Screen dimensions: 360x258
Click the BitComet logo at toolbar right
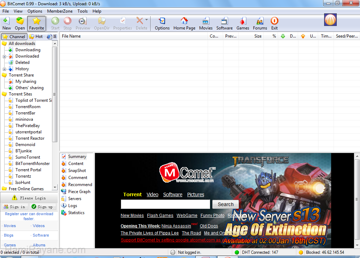[x=330, y=20]
